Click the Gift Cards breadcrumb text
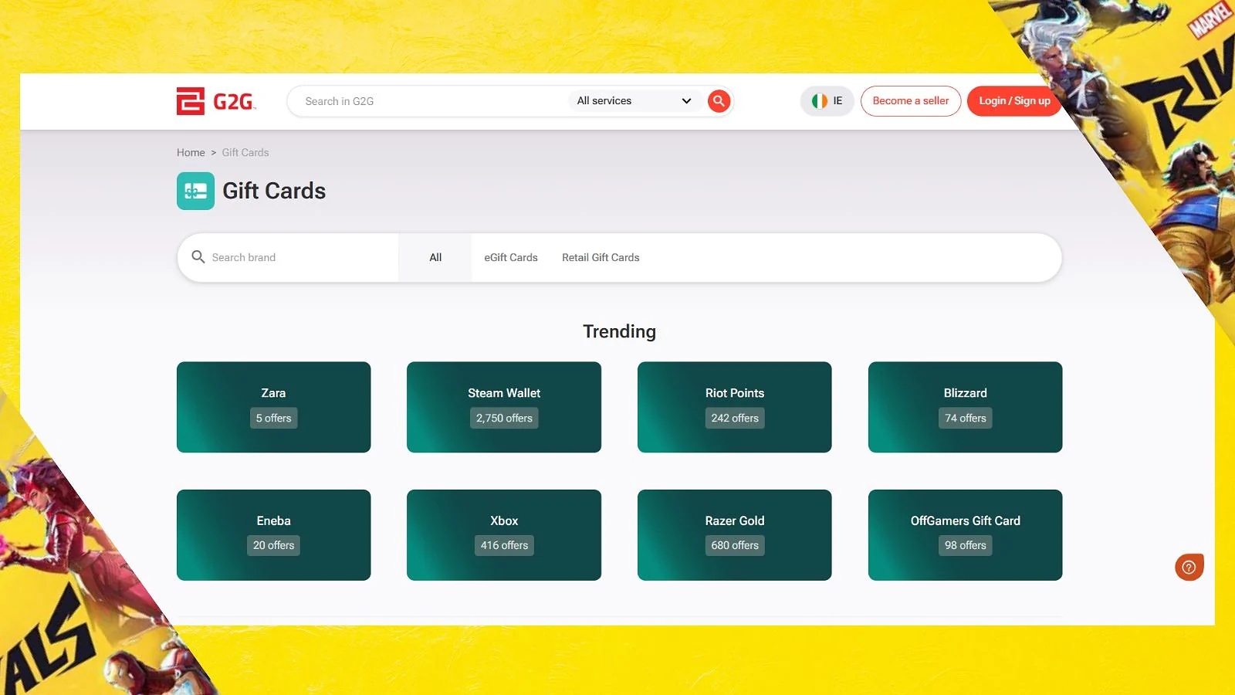The height and width of the screenshot is (695, 1235). [x=245, y=153]
